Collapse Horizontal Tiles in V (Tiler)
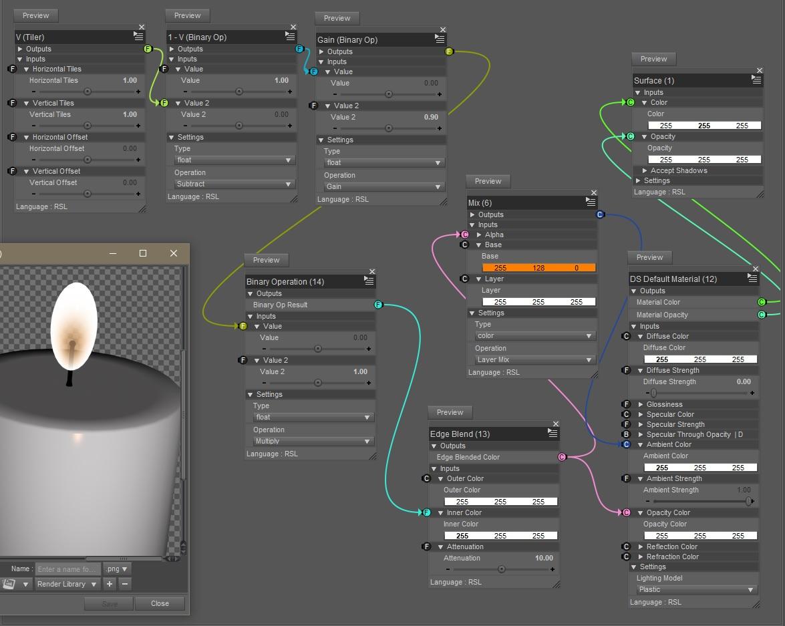This screenshot has width=785, height=626. (27, 69)
